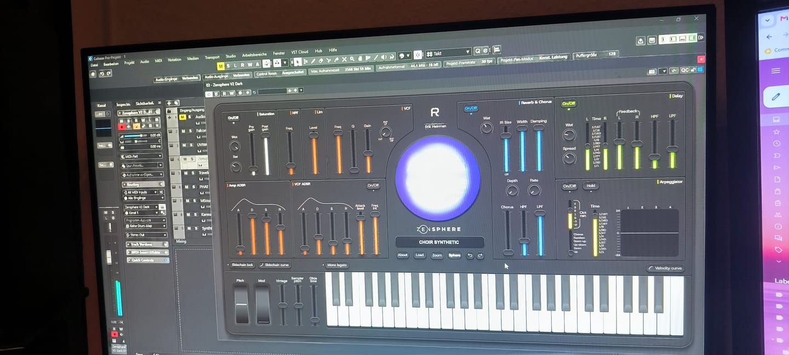Click the glowing Zensphere orb
Screen dimensions: 789x355
tap(438, 178)
